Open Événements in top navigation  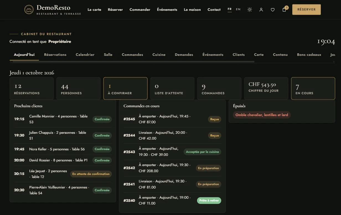pyautogui.click(x=167, y=10)
